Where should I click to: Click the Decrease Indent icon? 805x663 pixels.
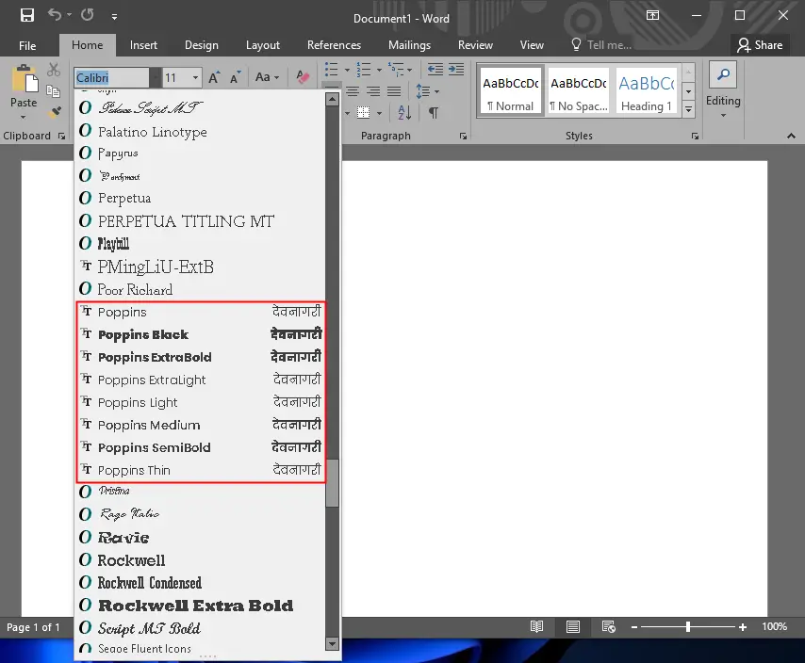(435, 70)
